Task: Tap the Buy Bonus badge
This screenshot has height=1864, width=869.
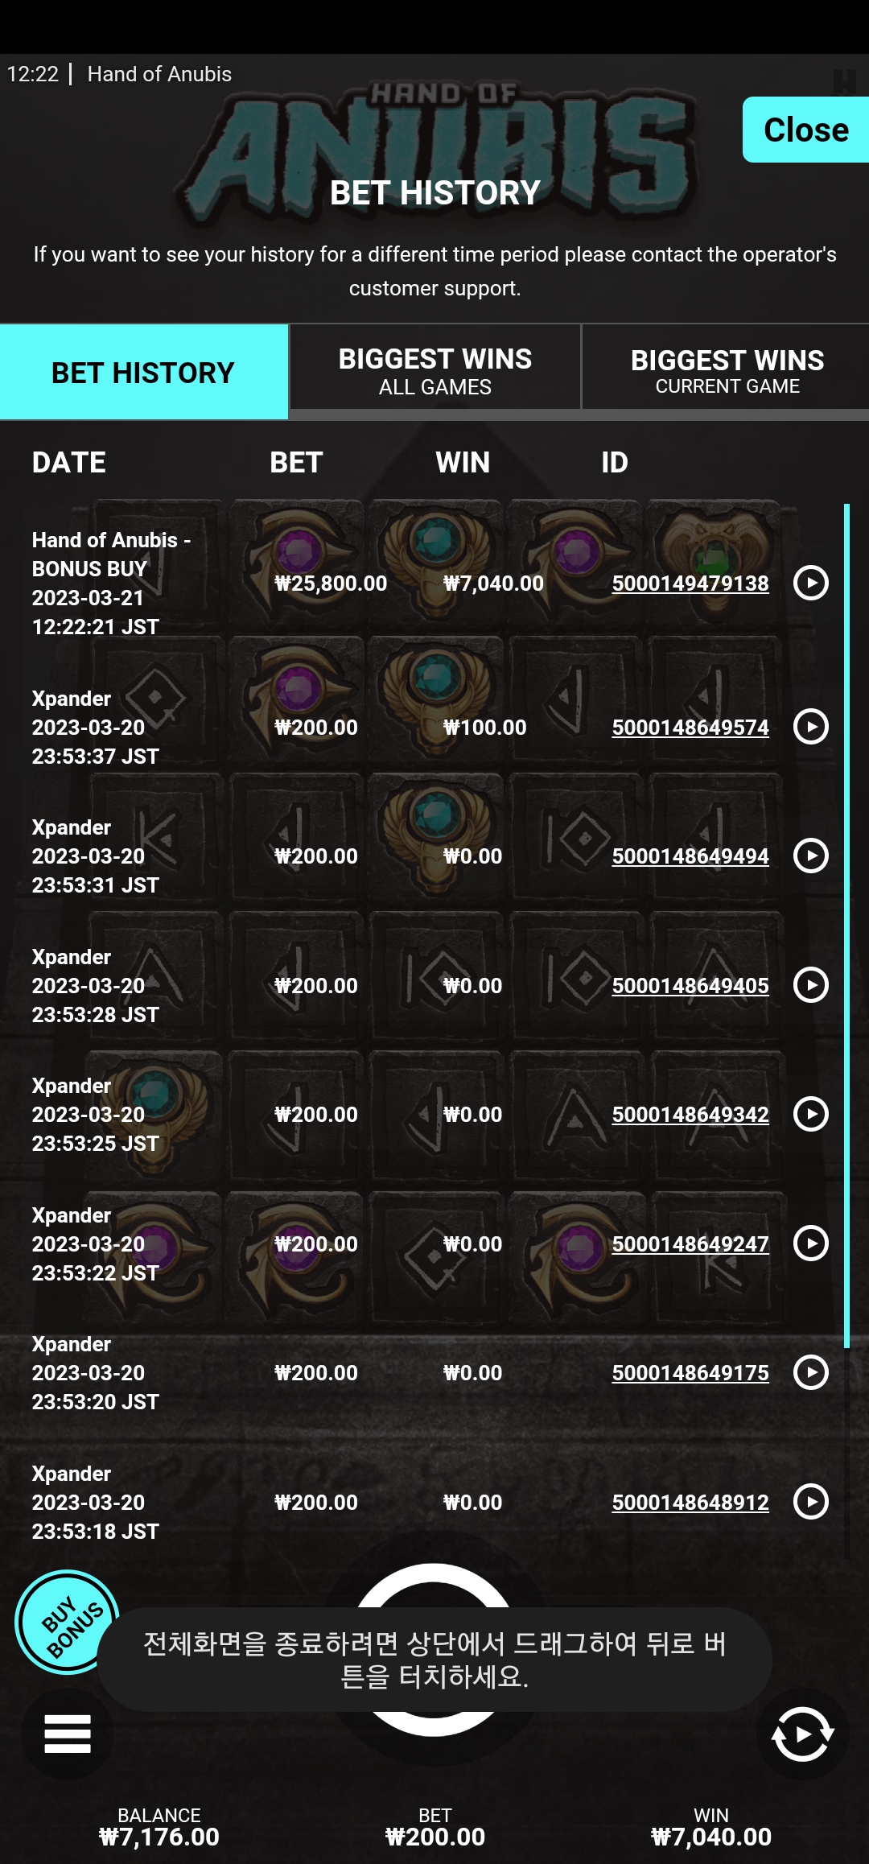Action: click(x=68, y=1622)
